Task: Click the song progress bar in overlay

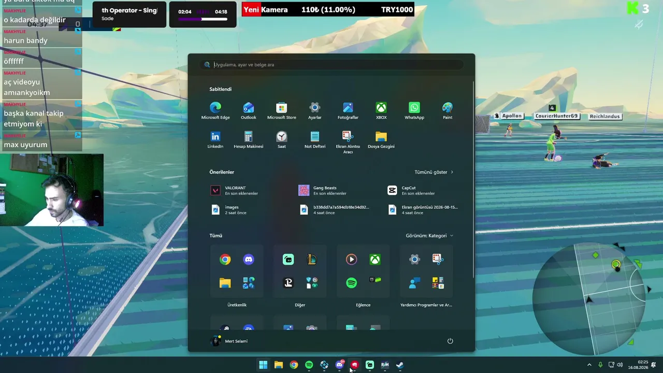Action: click(x=203, y=20)
